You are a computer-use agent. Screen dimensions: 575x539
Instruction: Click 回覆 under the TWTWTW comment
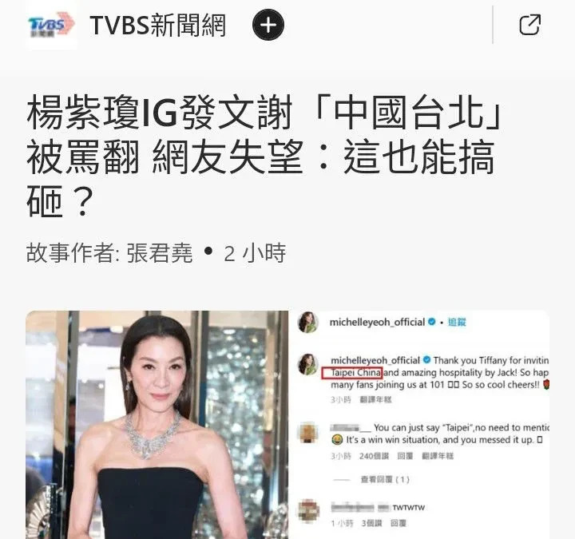point(398,523)
